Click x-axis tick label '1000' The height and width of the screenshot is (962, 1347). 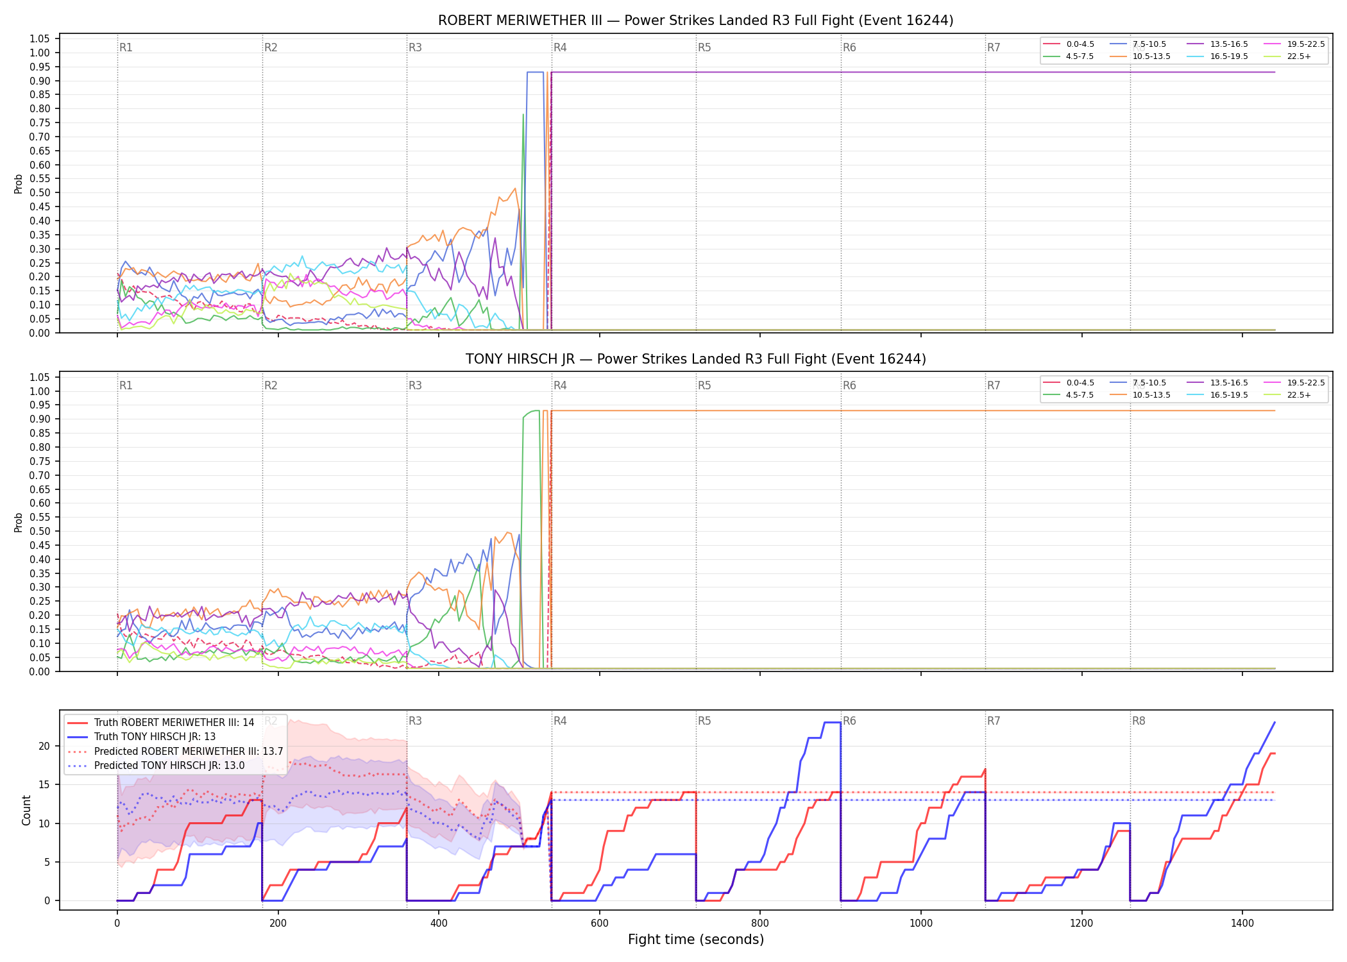coord(921,924)
